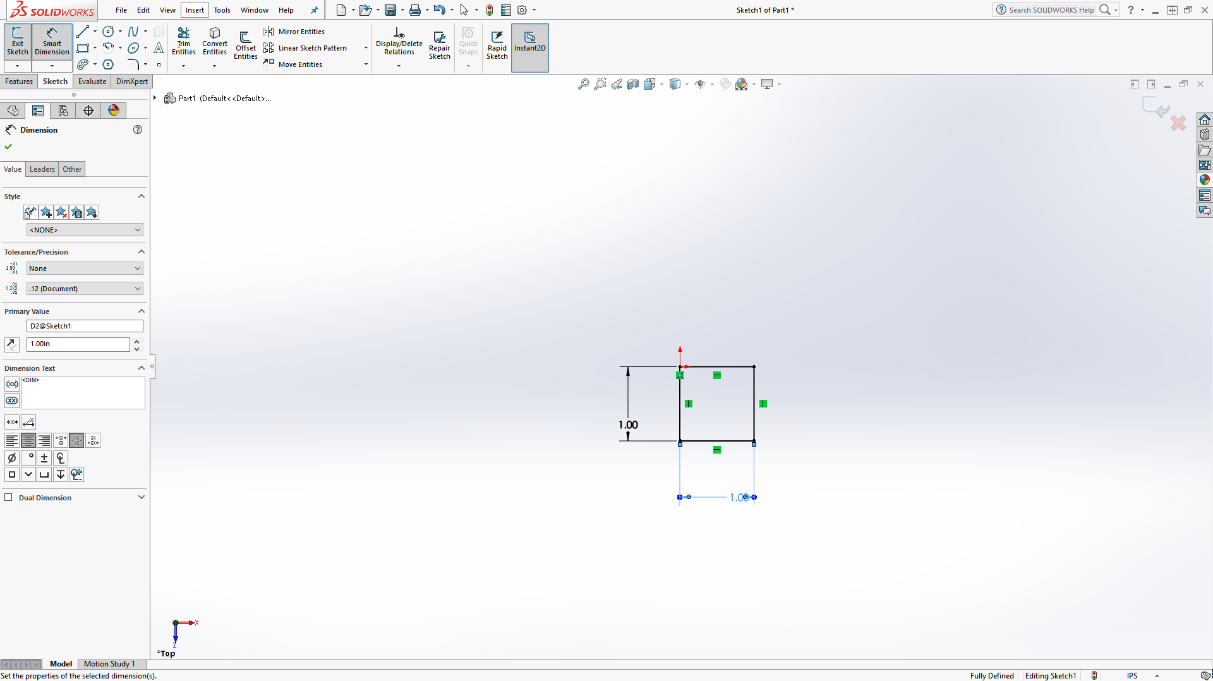
Task: Open the Insert menu
Action: point(195,10)
